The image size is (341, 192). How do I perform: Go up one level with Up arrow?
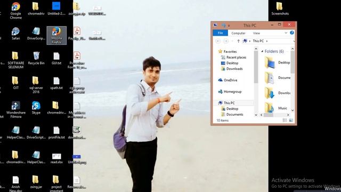(238, 41)
